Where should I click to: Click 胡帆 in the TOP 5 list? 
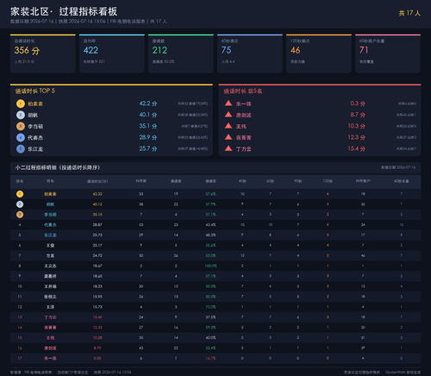click(33, 116)
